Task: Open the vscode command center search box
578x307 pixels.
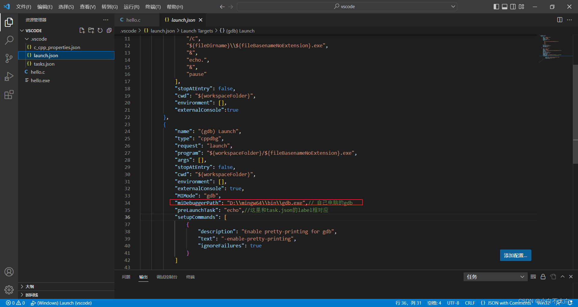Action: click(347, 7)
